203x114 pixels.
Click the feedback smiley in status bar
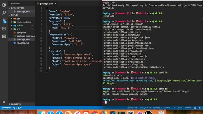195,108
